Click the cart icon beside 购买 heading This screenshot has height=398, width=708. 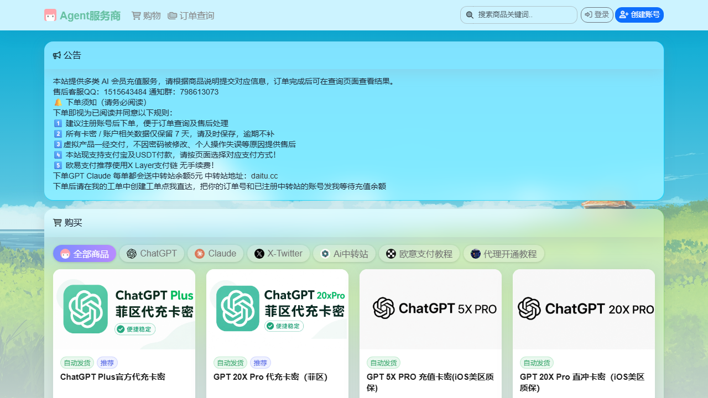click(x=58, y=223)
